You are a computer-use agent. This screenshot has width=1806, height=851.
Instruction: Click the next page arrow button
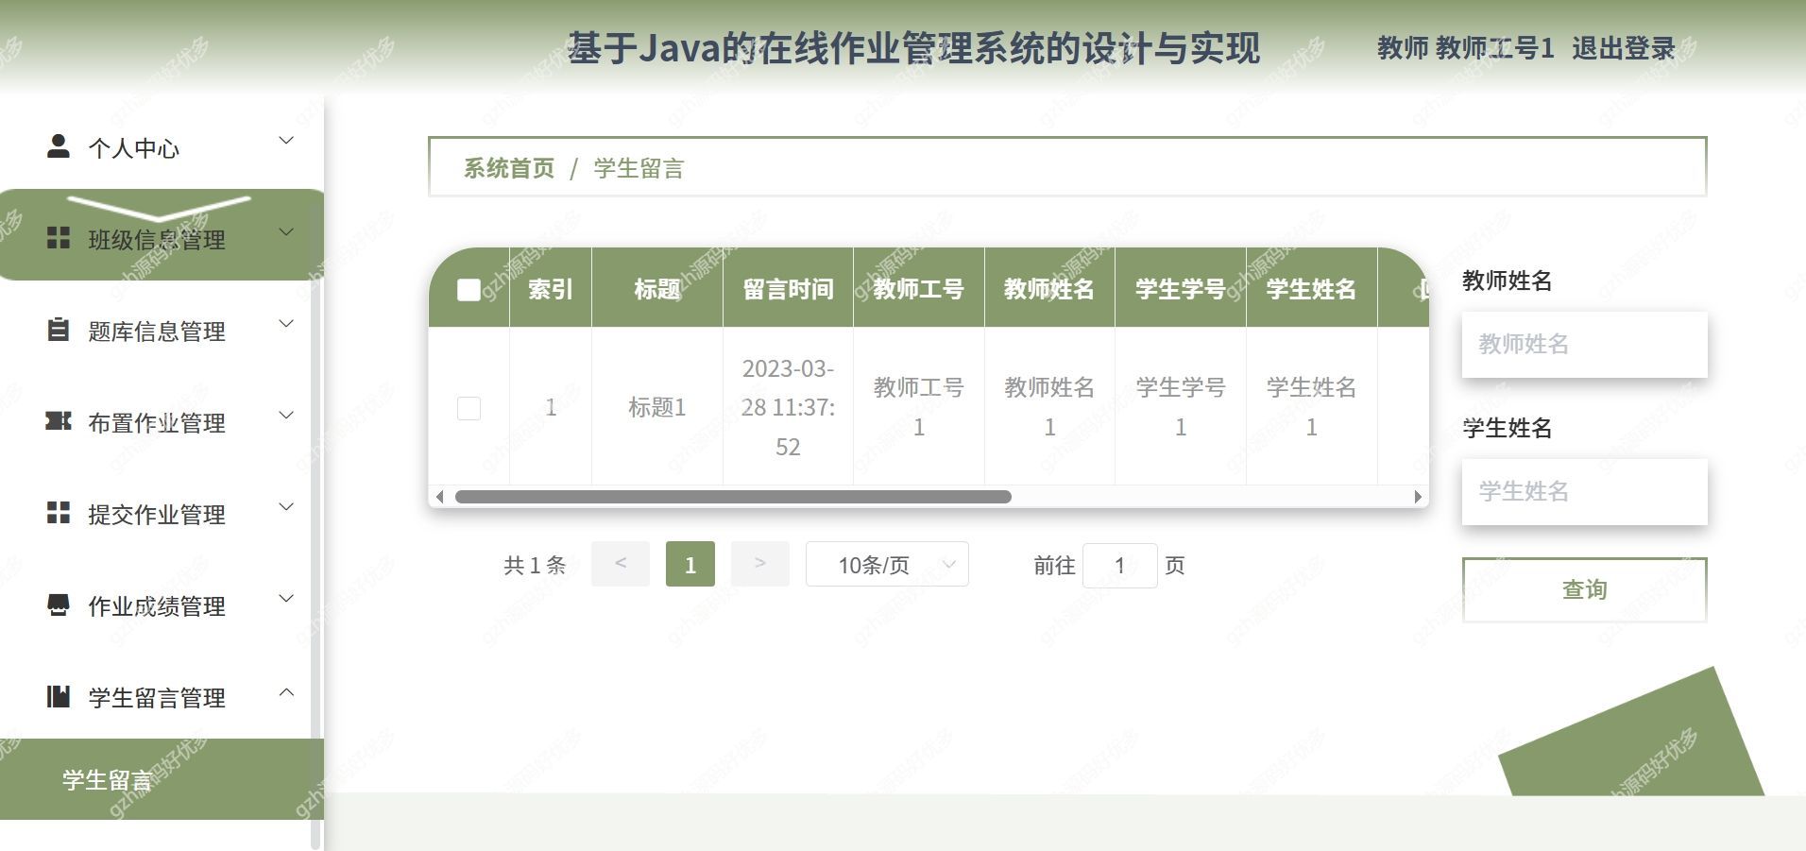click(x=760, y=564)
